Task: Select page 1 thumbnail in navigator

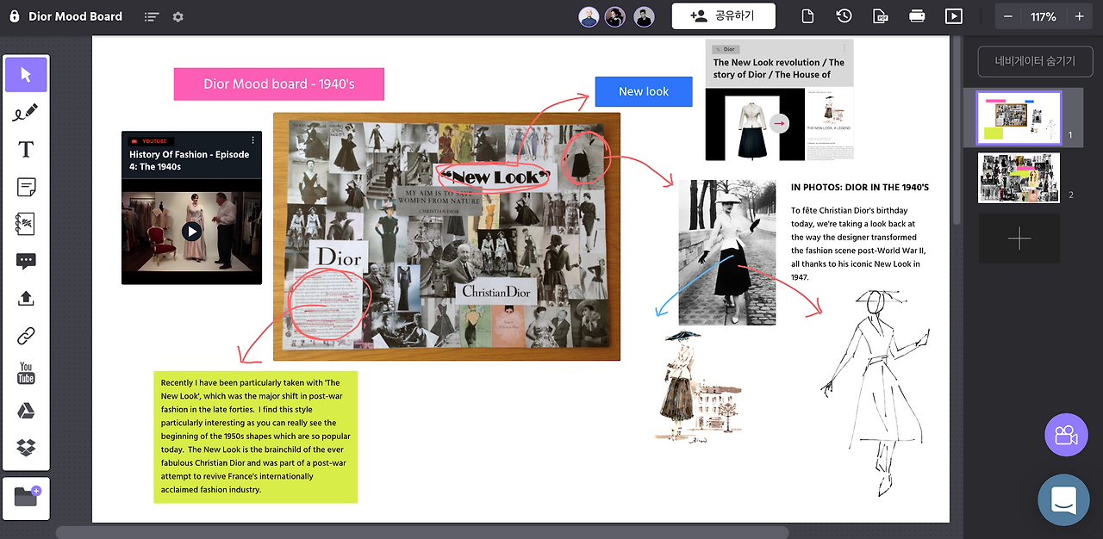Action: tap(1019, 118)
